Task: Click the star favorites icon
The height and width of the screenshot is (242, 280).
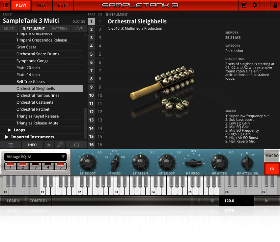Action: pyautogui.click(x=48, y=145)
